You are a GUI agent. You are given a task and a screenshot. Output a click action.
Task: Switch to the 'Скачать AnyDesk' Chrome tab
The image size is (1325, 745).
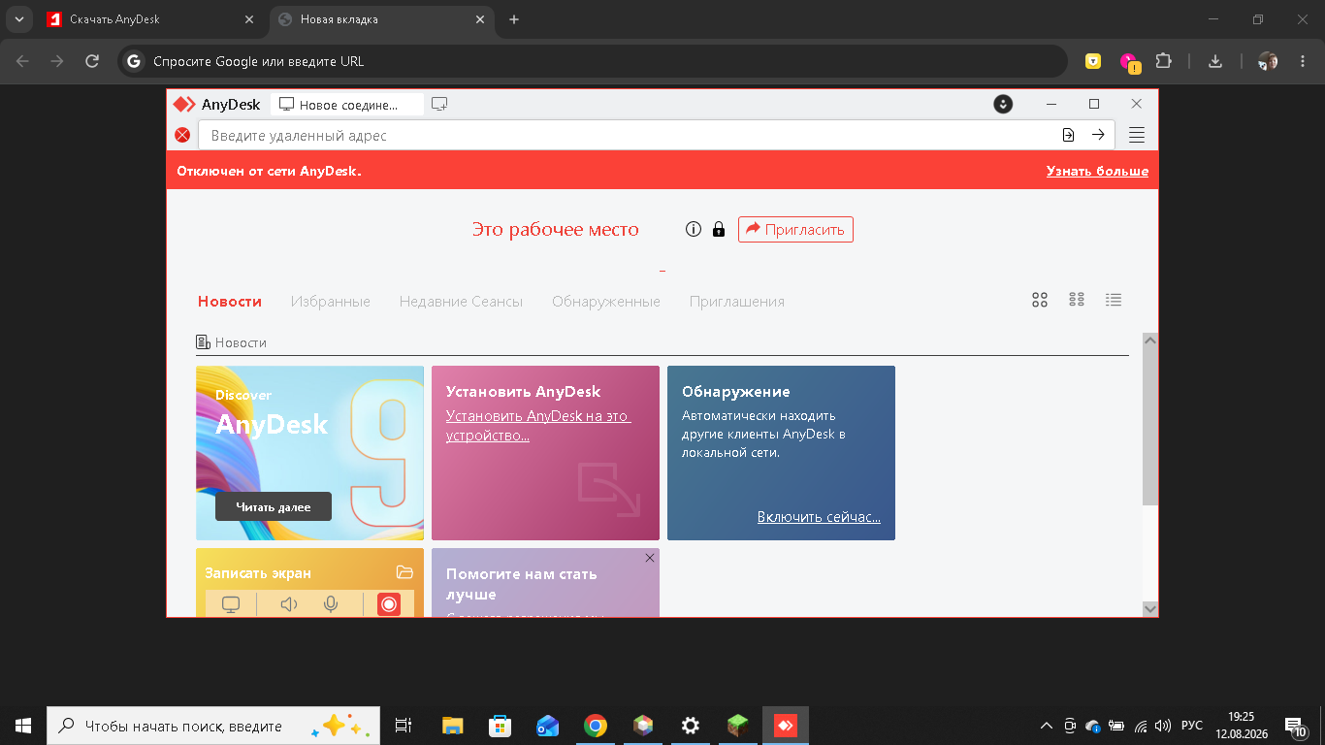point(150,19)
